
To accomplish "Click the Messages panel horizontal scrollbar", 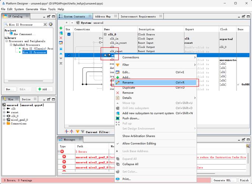I will coord(138,173).
